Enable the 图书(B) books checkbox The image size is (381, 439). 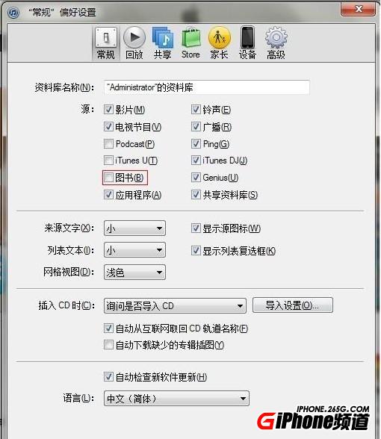tap(108, 177)
